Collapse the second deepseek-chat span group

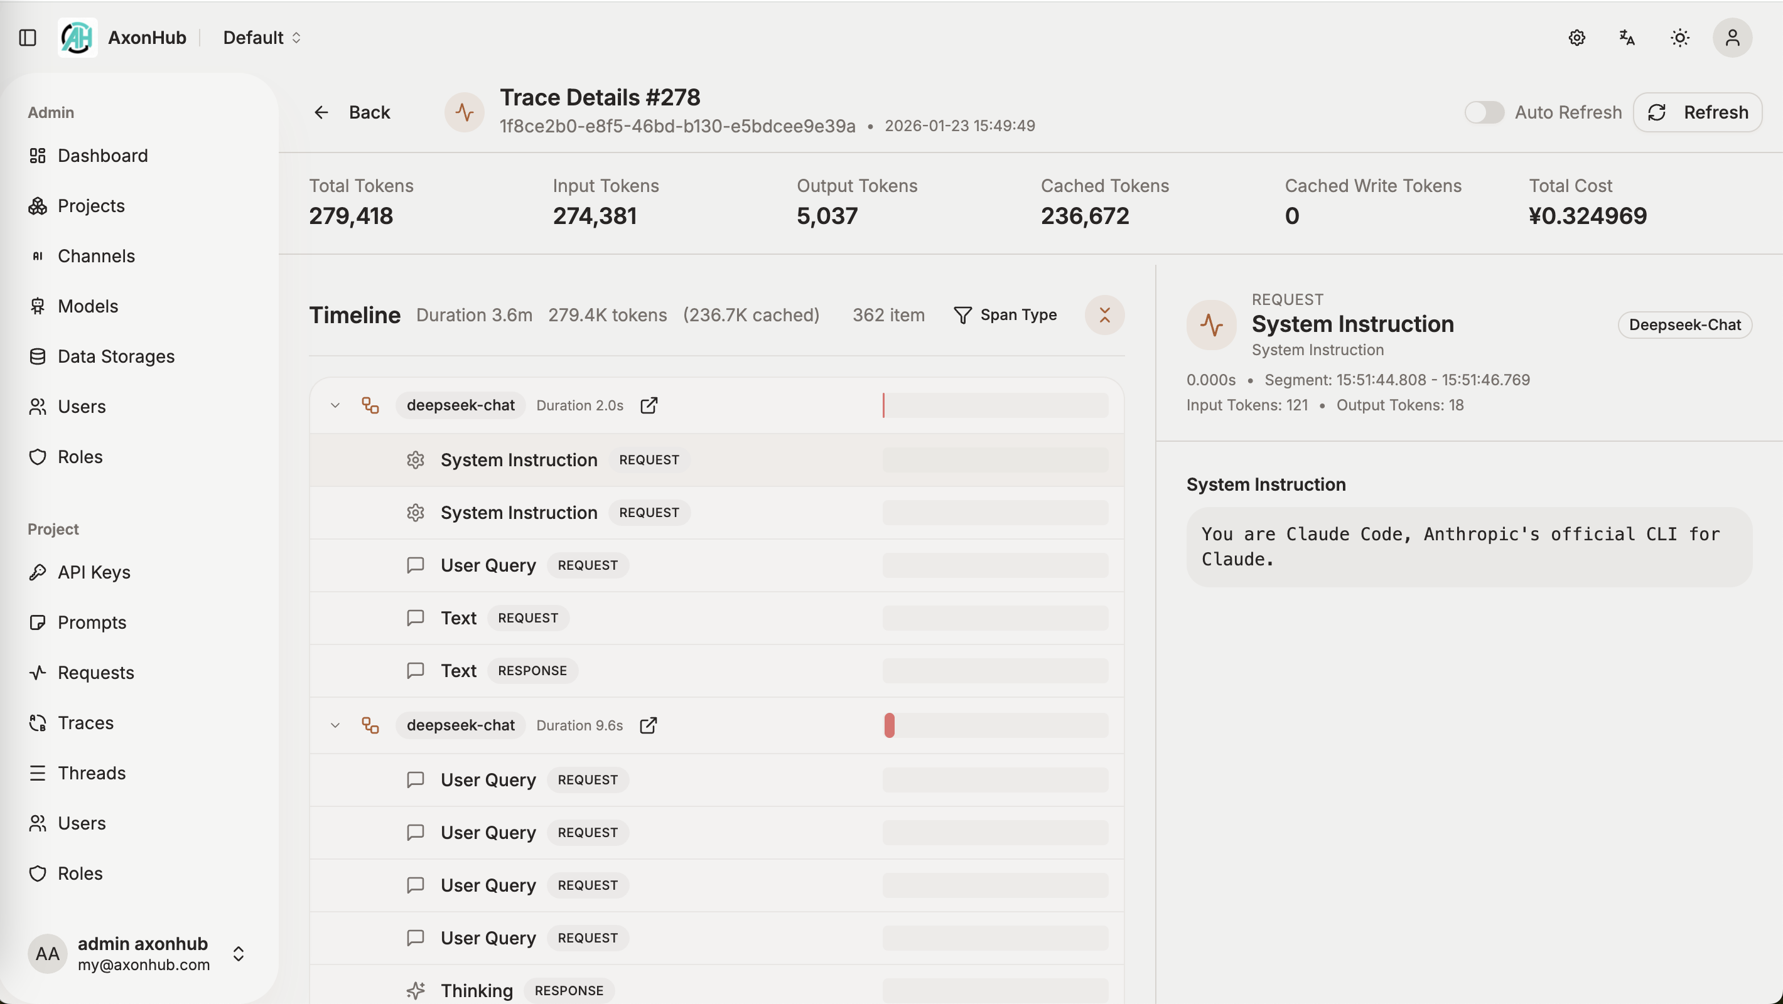pyautogui.click(x=335, y=725)
